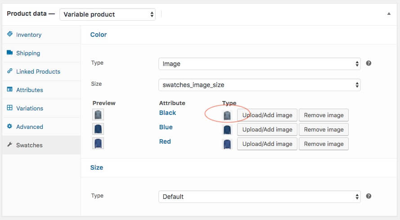
Task: Collapse the Product data panel arrow
Action: 389,14
